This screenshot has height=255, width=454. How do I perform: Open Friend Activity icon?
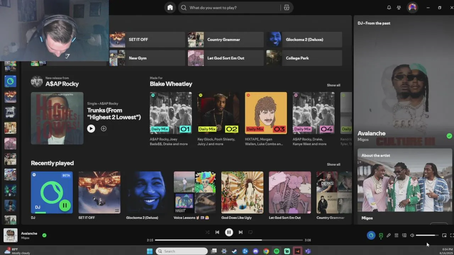coord(399,7)
